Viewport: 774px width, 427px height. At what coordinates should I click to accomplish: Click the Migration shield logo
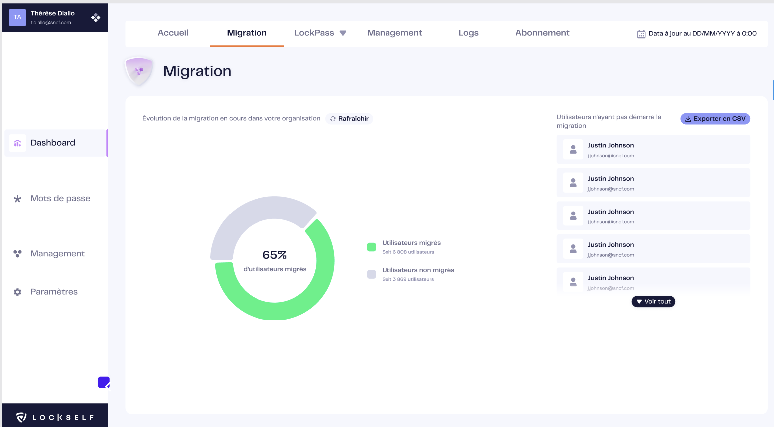(139, 71)
